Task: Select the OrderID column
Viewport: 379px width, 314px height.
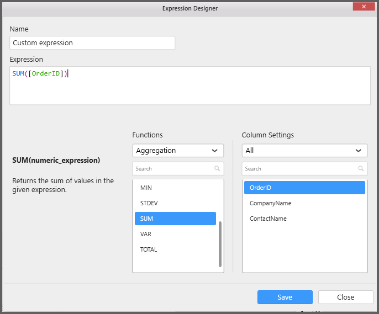Action: pyautogui.click(x=304, y=188)
